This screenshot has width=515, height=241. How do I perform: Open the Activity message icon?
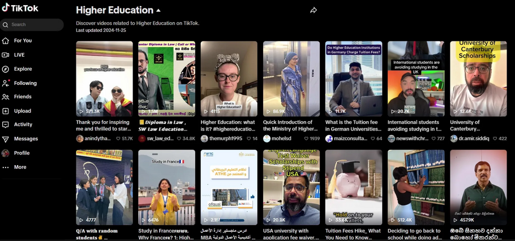coord(5,125)
